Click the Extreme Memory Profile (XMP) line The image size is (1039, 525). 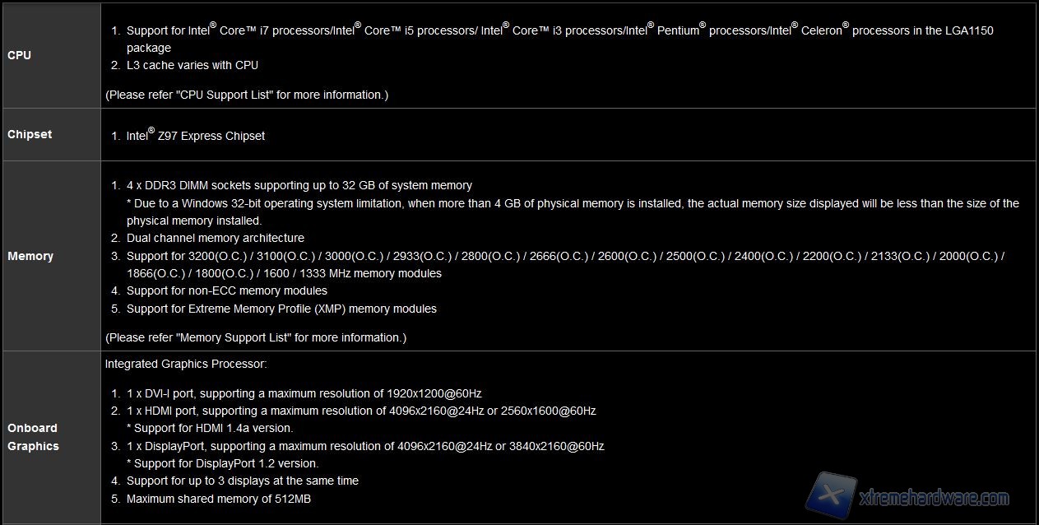281,309
